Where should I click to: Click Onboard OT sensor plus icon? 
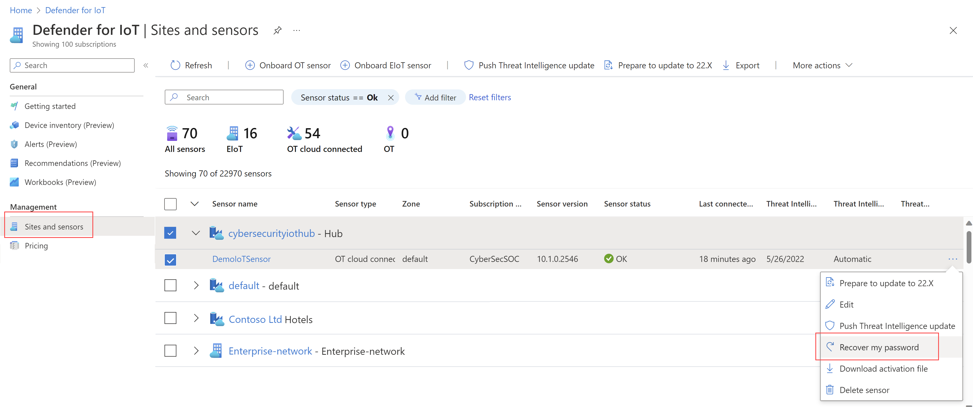[x=250, y=65]
